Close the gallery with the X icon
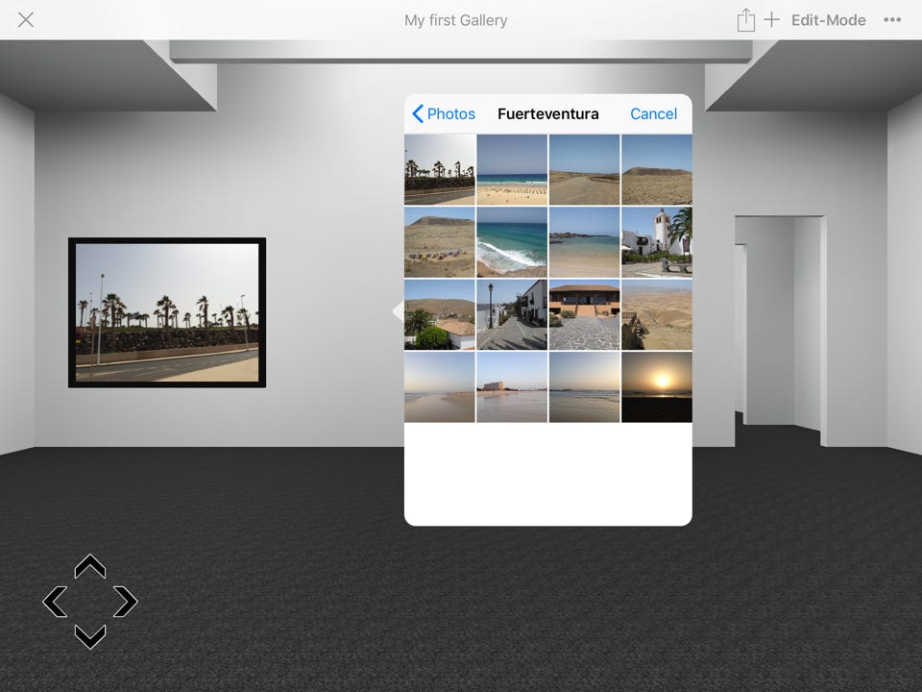This screenshot has width=922, height=692. point(26,20)
